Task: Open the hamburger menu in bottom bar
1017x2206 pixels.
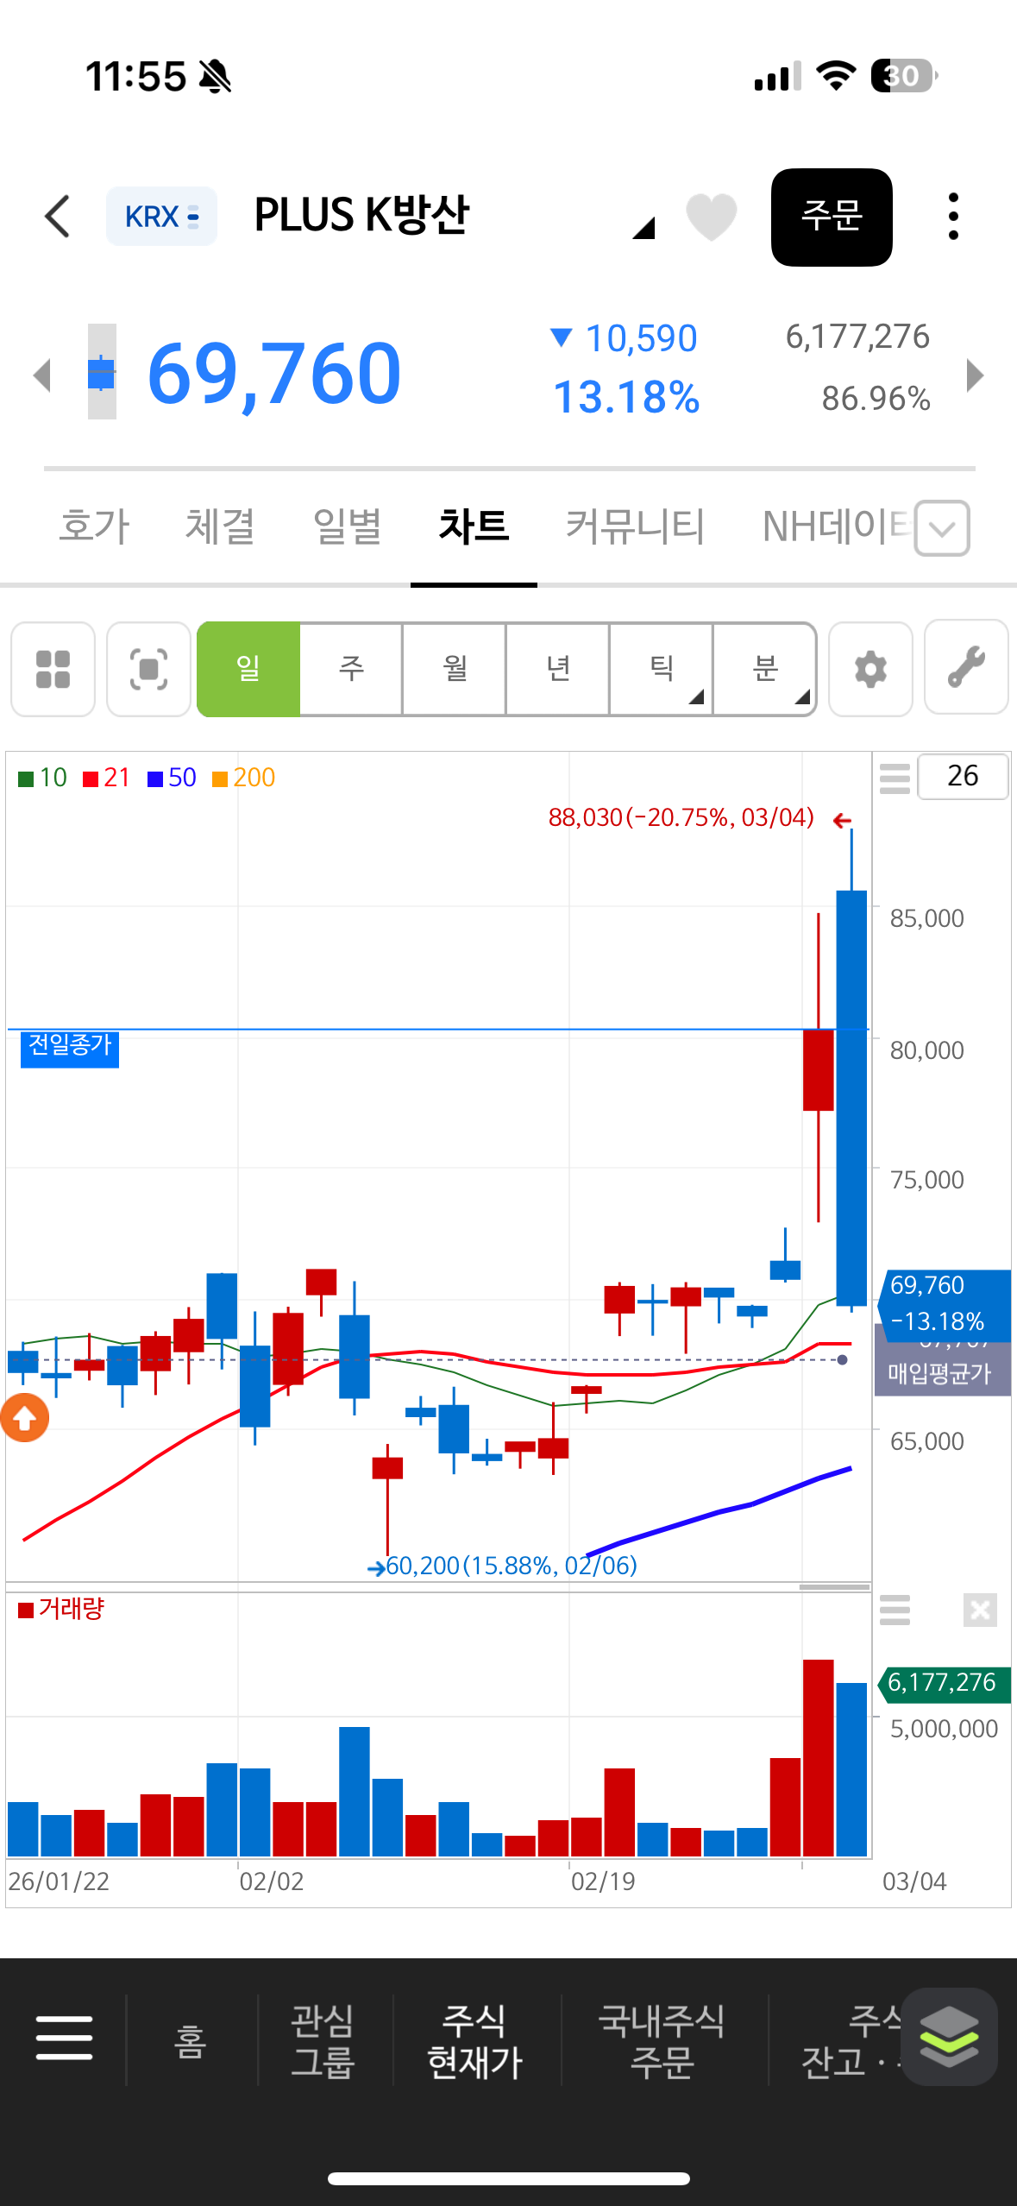Action: pos(64,2039)
